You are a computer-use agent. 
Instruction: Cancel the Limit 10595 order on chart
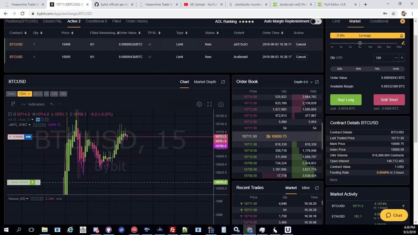pos(38,182)
